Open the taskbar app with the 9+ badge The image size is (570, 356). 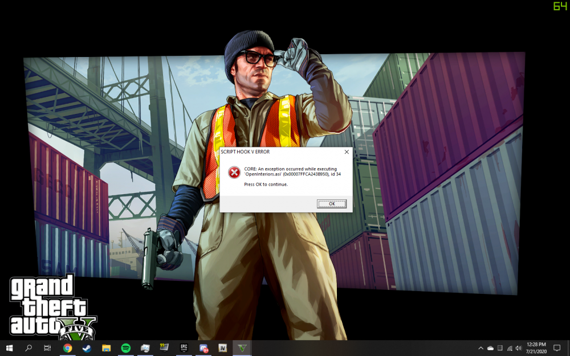click(202, 347)
